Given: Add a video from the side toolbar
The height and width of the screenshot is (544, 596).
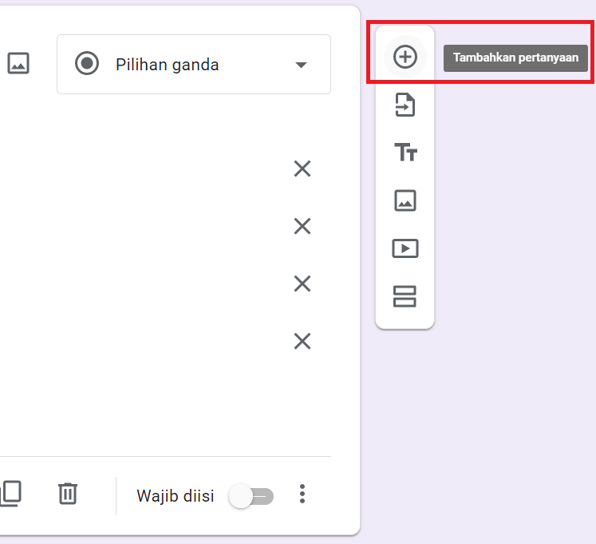Looking at the screenshot, I should tap(405, 248).
